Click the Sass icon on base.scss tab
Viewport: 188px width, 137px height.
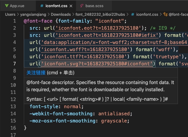click(x=82, y=6)
